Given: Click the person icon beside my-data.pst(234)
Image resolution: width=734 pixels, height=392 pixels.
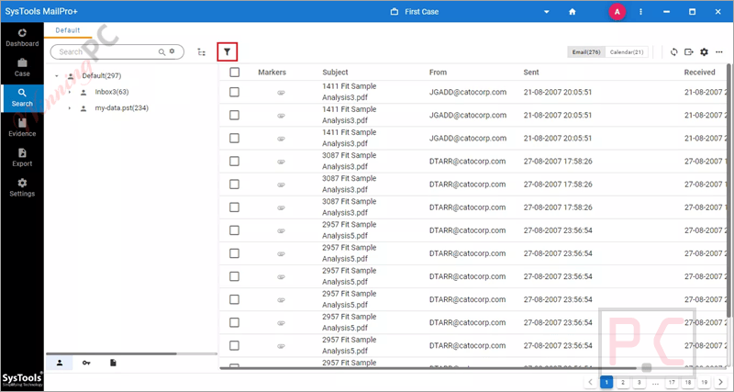Looking at the screenshot, I should click(83, 108).
